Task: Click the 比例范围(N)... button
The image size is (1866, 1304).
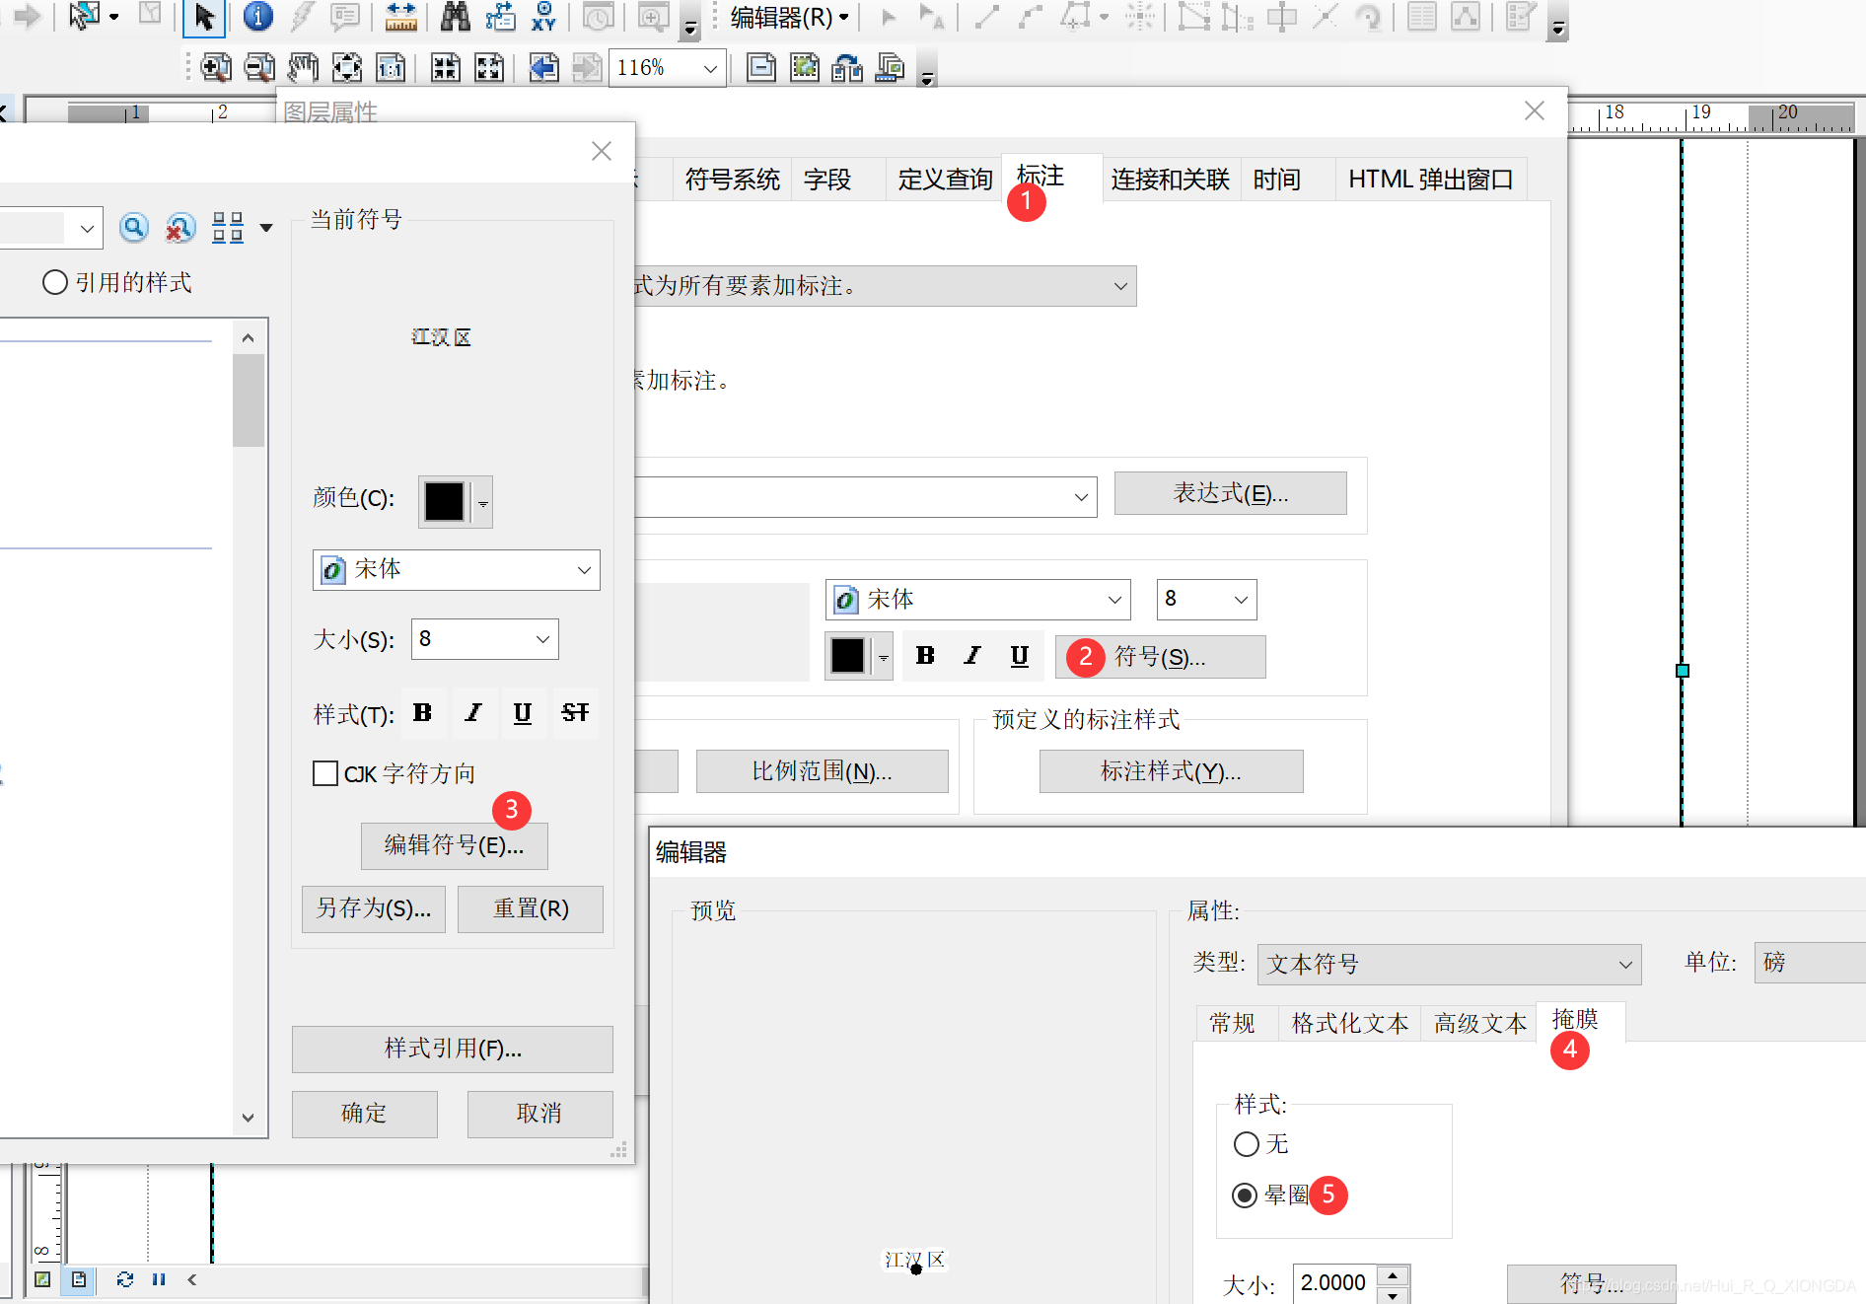Action: [x=823, y=771]
